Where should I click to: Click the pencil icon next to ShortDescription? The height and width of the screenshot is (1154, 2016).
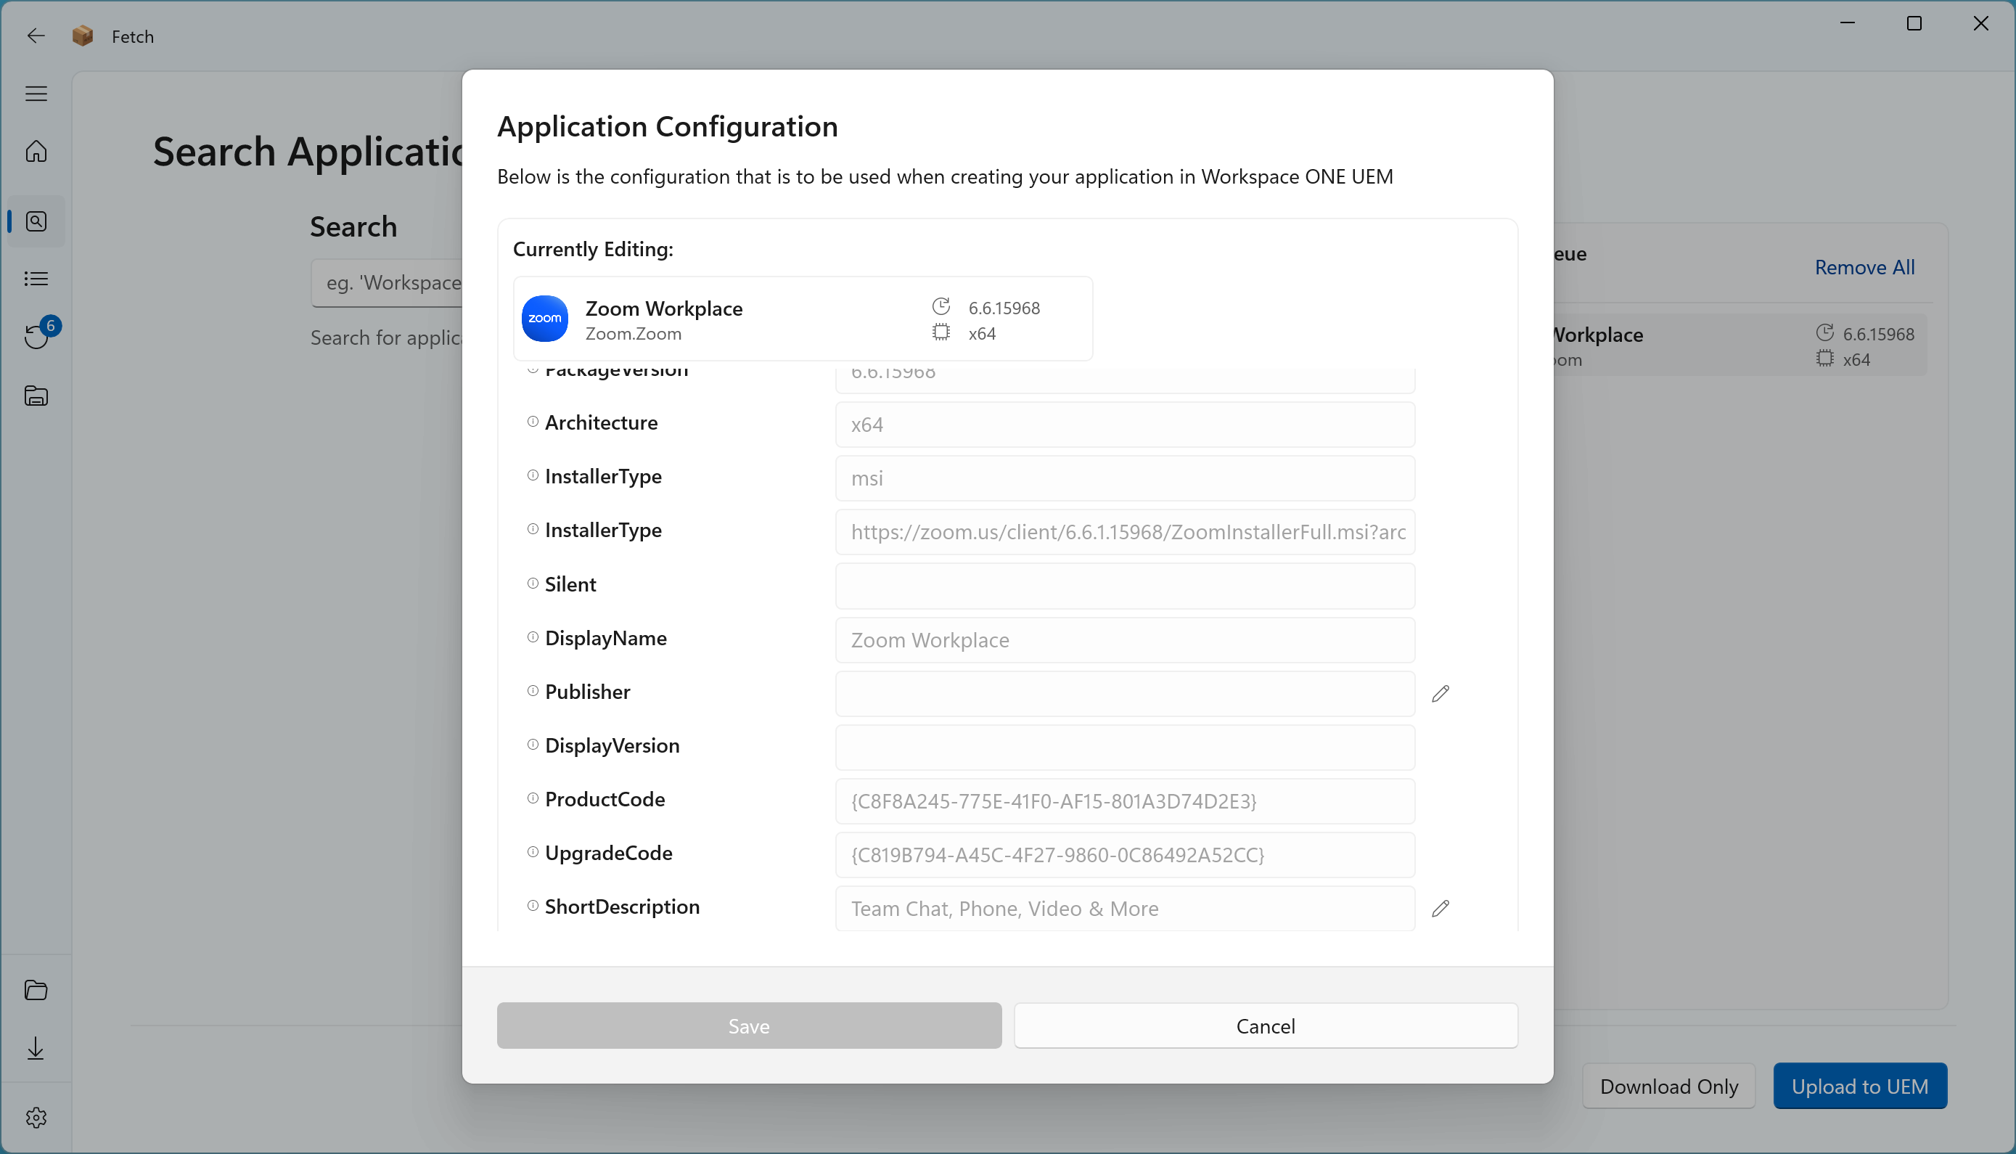(x=1440, y=908)
